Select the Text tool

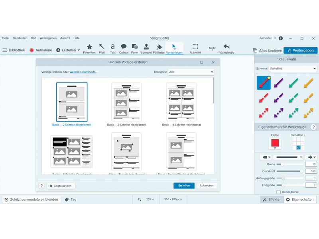(x=113, y=49)
